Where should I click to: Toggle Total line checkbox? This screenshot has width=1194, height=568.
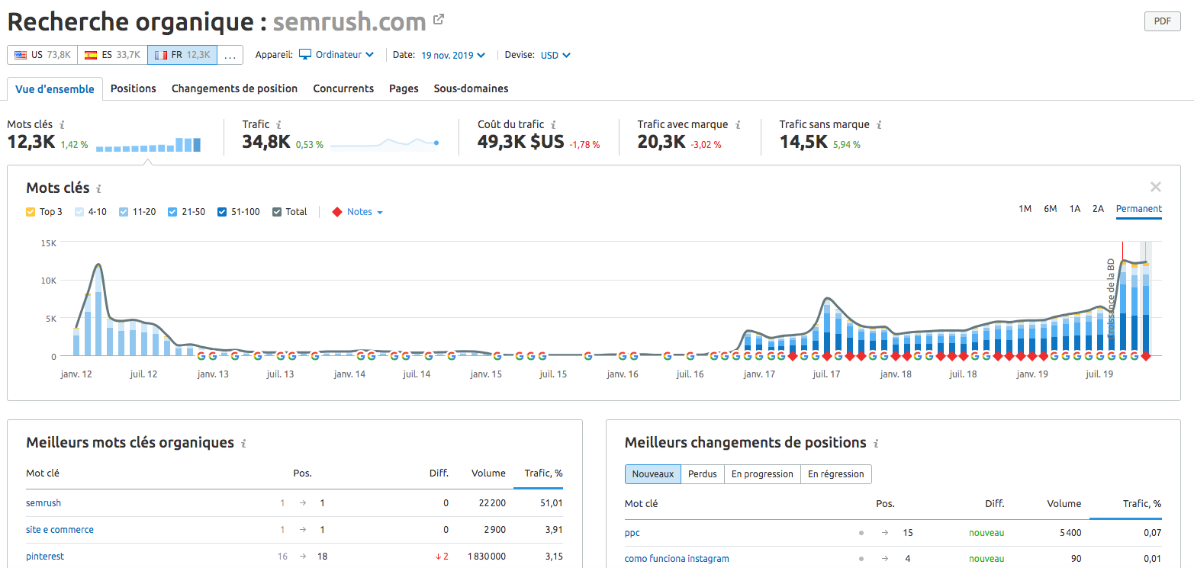pyautogui.click(x=277, y=212)
